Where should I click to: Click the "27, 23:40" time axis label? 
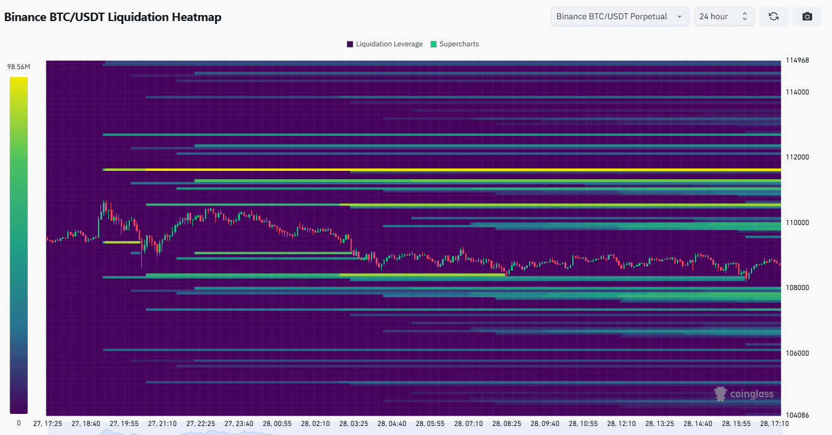(x=239, y=424)
